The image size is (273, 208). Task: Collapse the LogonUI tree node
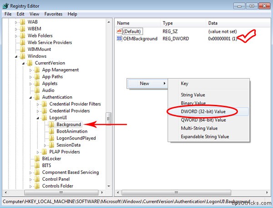point(38,118)
